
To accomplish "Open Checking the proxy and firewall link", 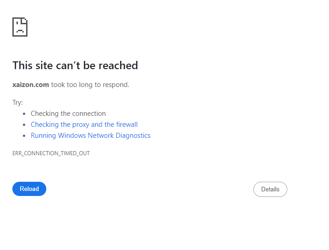I will [x=84, y=125].
